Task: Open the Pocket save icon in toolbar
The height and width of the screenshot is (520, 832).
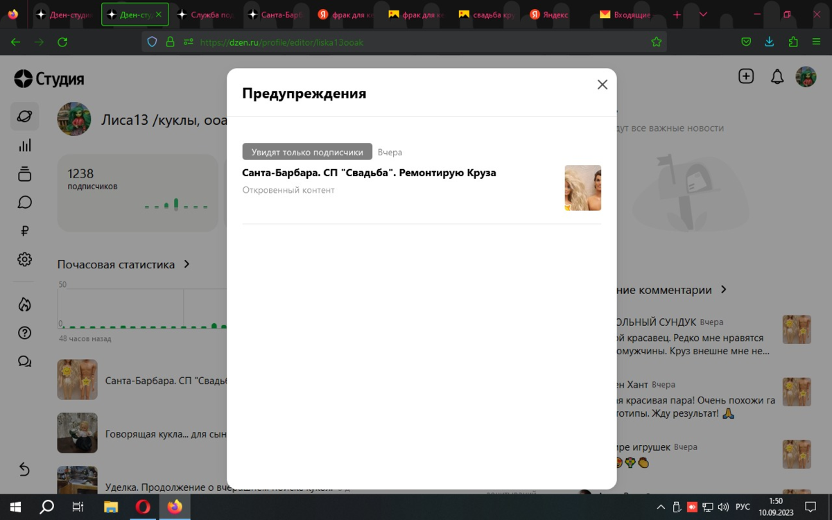Action: tap(746, 42)
